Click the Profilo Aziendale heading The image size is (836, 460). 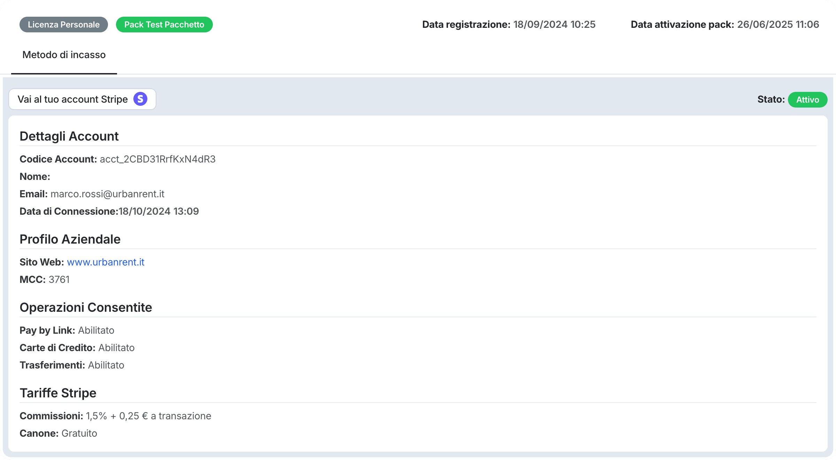click(x=70, y=239)
